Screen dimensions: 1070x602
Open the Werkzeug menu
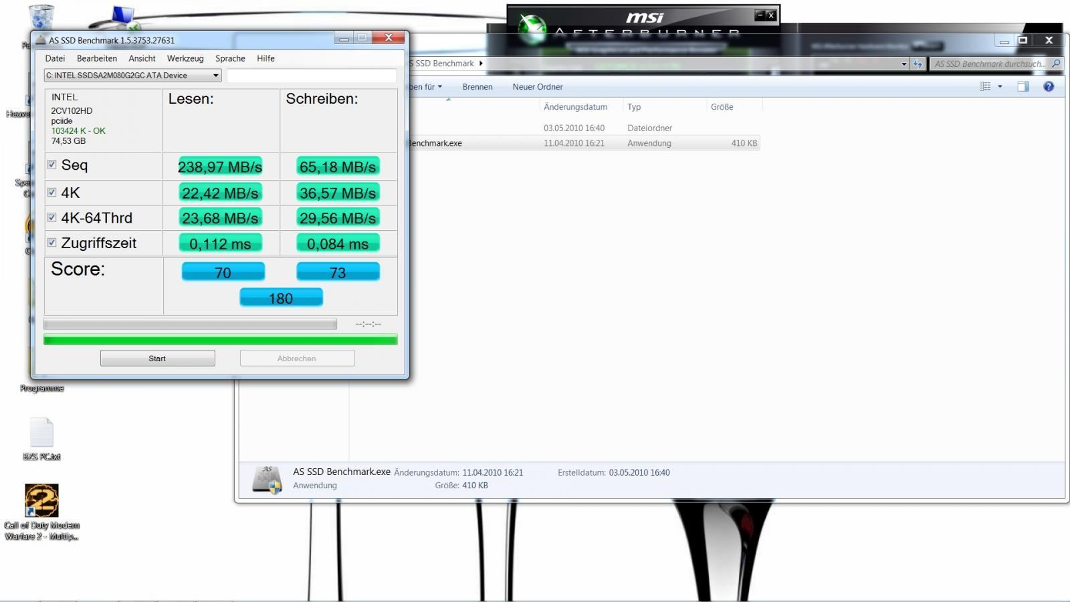pyautogui.click(x=185, y=58)
